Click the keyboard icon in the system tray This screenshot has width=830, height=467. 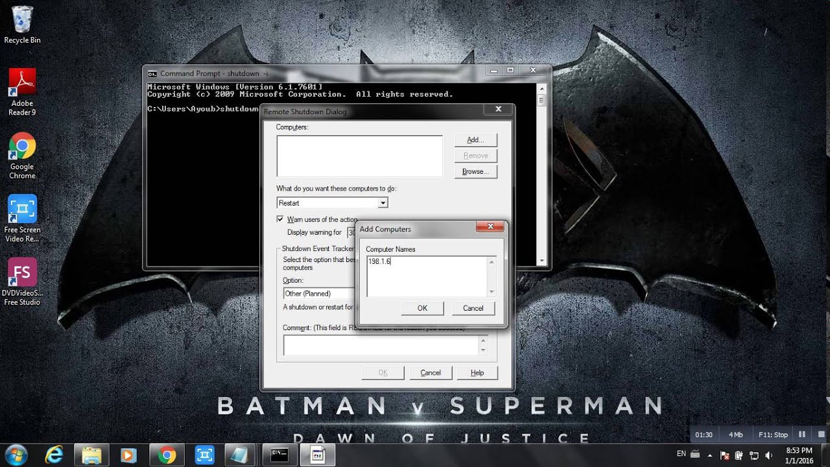tap(696, 454)
